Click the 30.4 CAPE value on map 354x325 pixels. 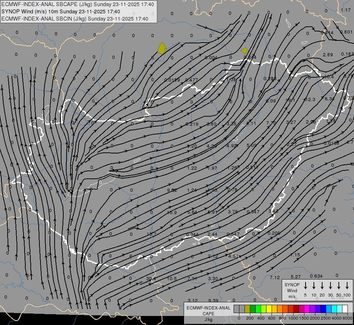151,279
